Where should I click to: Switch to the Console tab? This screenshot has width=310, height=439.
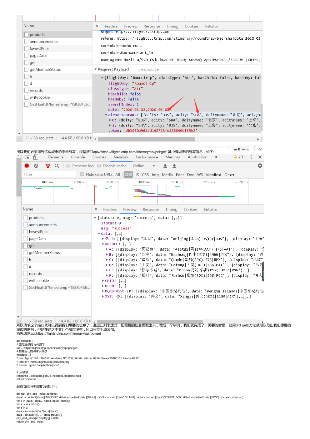coord(78,157)
